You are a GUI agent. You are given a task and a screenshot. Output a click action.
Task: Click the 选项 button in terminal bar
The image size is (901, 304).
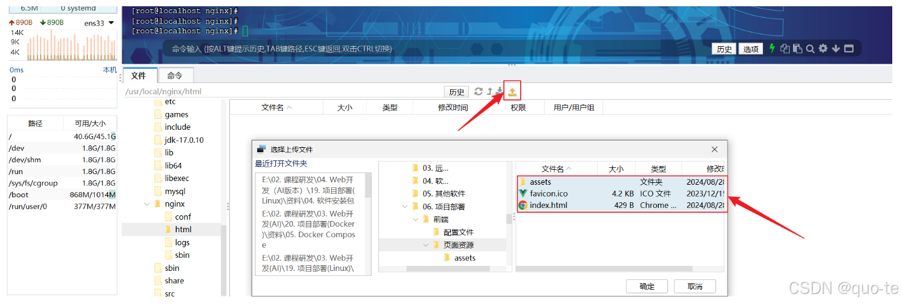click(751, 49)
